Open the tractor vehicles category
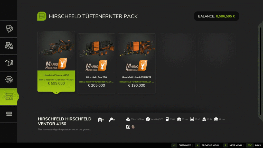The height and width of the screenshot is (148, 263). (x=9, y=46)
